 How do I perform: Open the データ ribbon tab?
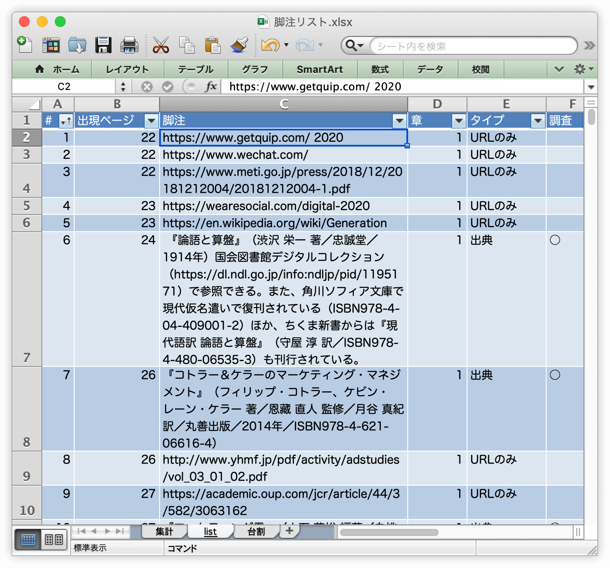[430, 69]
